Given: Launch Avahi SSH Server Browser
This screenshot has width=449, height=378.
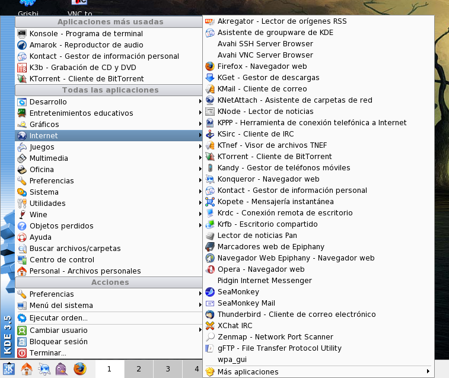Looking at the screenshot, I should point(319,44).
